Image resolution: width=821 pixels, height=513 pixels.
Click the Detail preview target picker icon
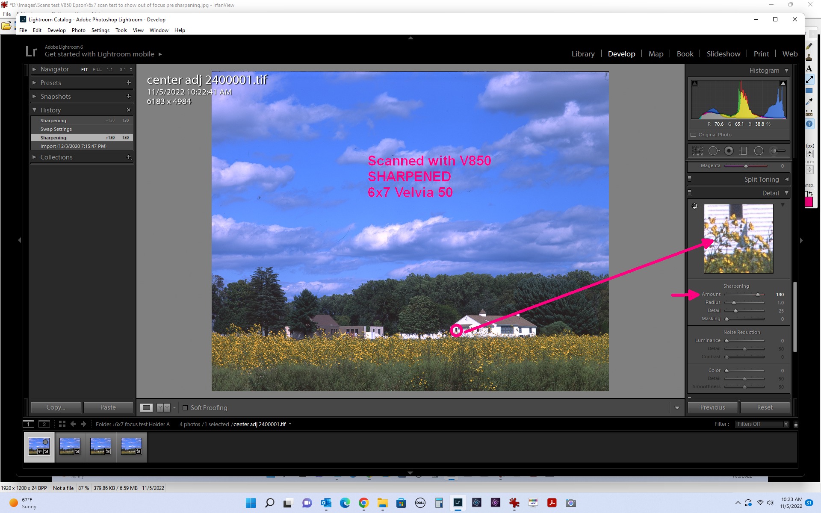[x=695, y=206]
